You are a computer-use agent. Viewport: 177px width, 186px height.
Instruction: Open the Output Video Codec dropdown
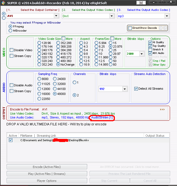(112, 16)
